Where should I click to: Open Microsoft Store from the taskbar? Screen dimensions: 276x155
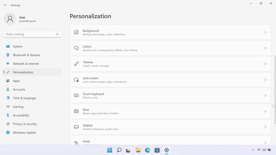click(157, 150)
